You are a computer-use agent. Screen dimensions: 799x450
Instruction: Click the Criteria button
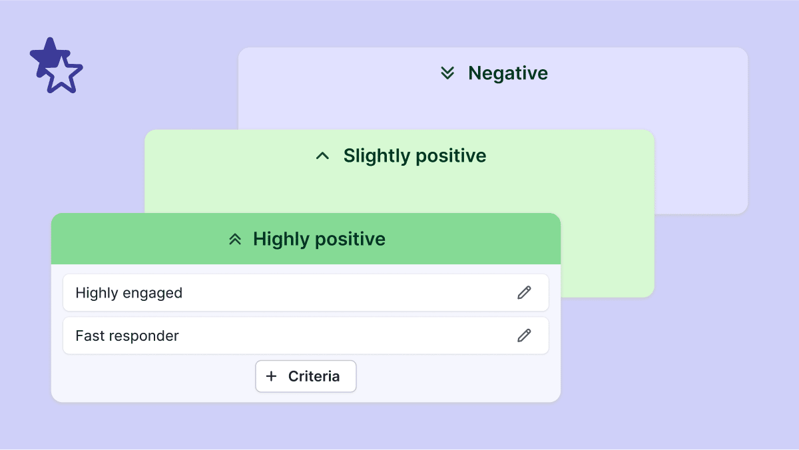point(306,376)
